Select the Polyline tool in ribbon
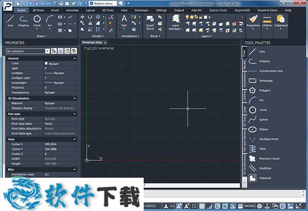The width and height of the screenshot is (308, 211). tap(24, 21)
